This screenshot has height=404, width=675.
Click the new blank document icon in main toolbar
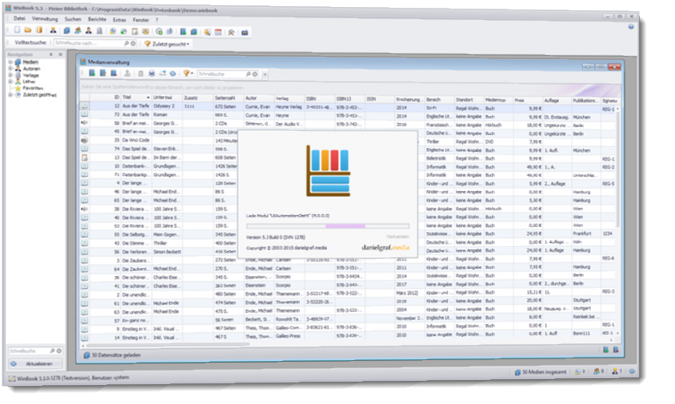pos(17,30)
